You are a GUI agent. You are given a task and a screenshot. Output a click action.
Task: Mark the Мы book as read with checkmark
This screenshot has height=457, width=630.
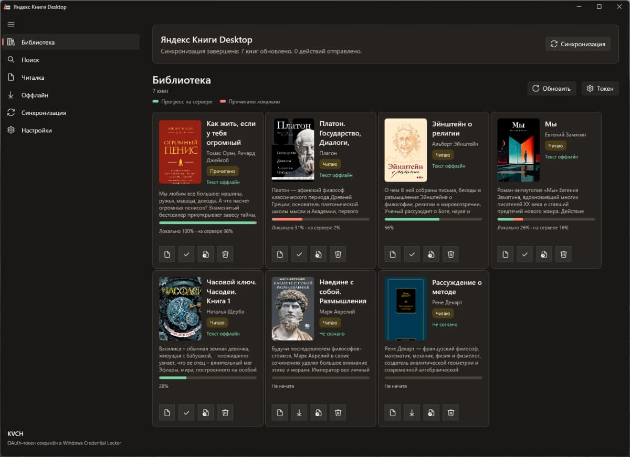524,254
